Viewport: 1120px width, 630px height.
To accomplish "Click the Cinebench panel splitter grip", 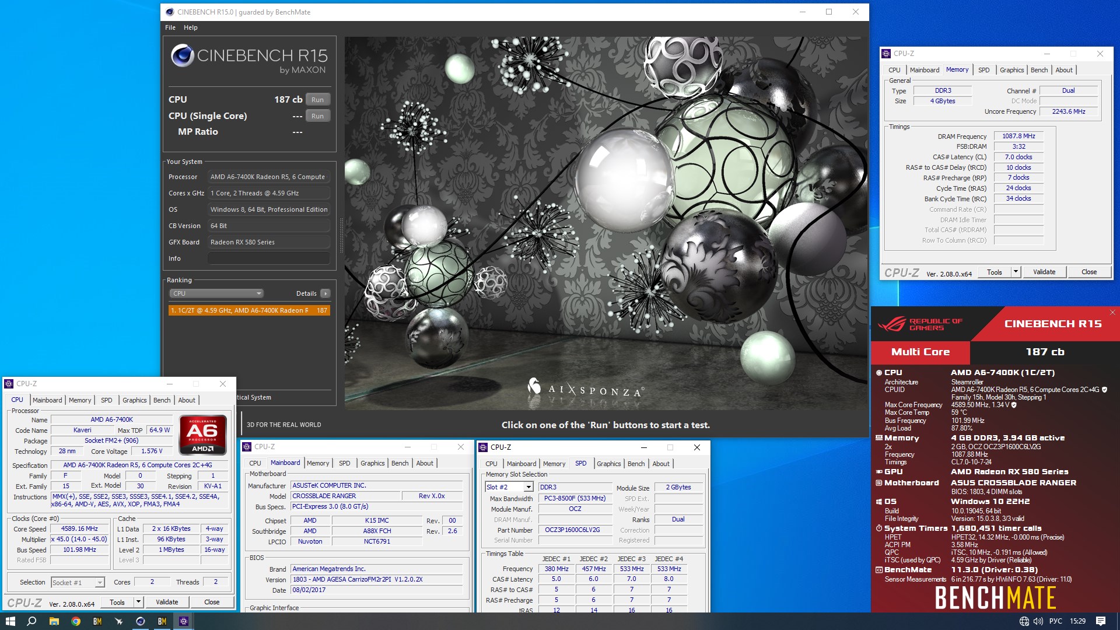I will 341,236.
